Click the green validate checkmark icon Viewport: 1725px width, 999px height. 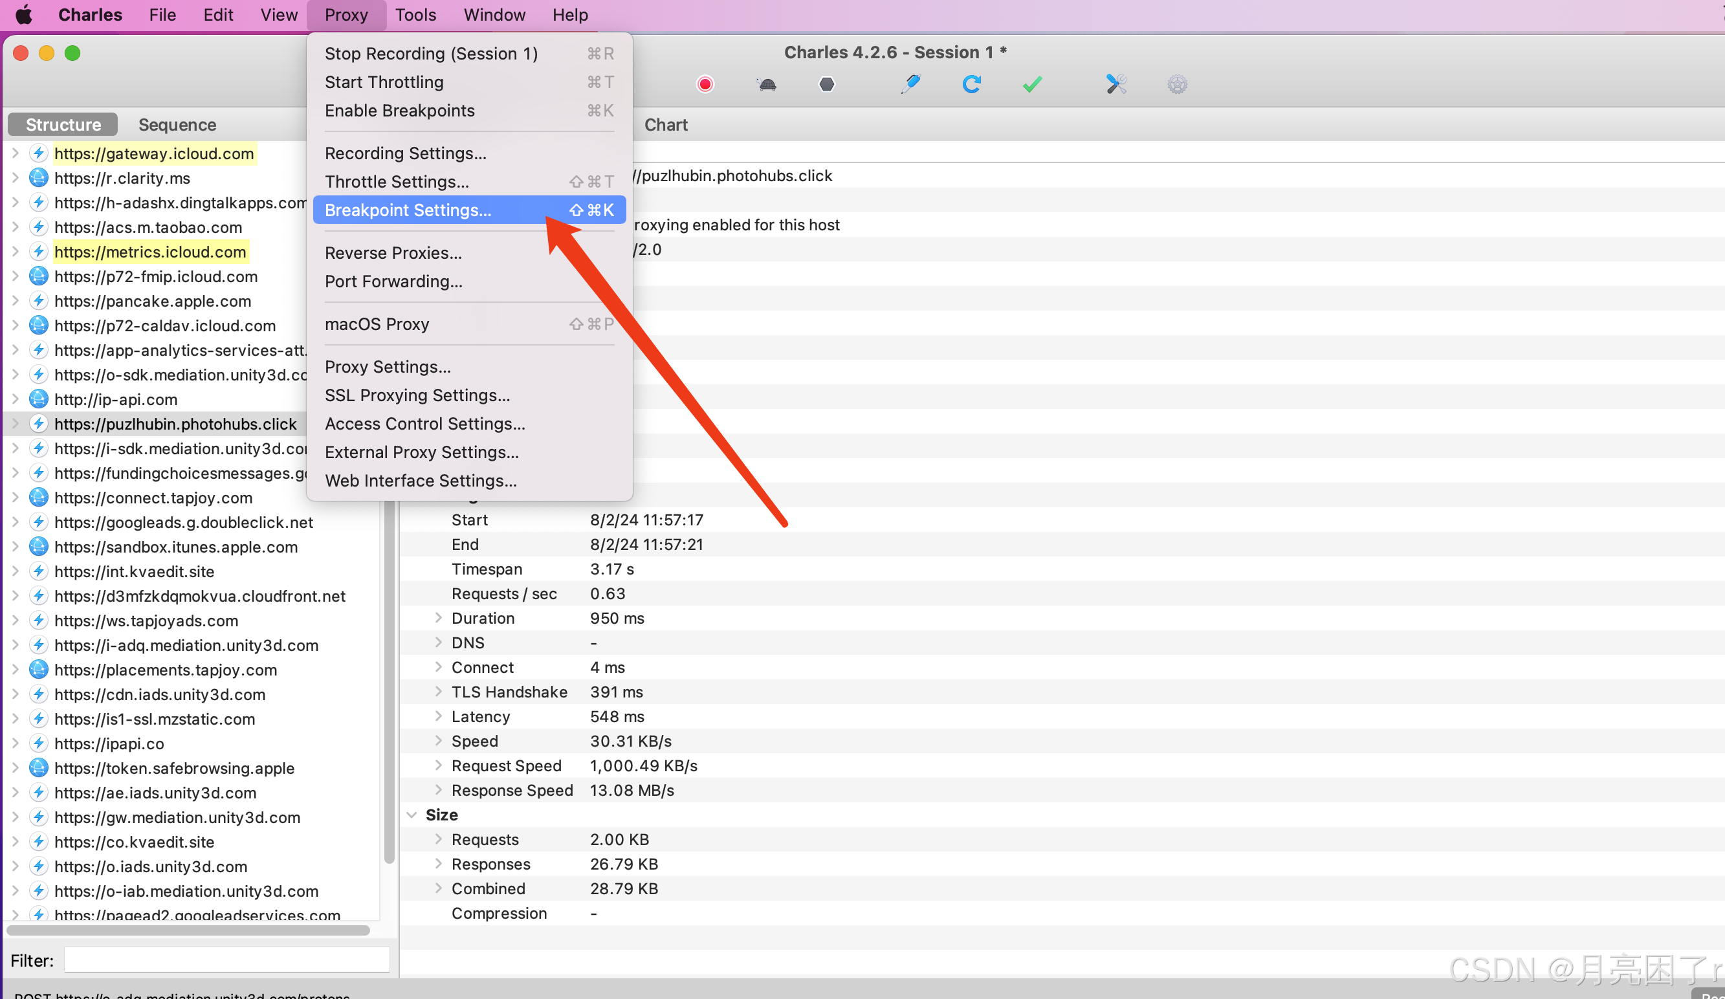point(1032,84)
